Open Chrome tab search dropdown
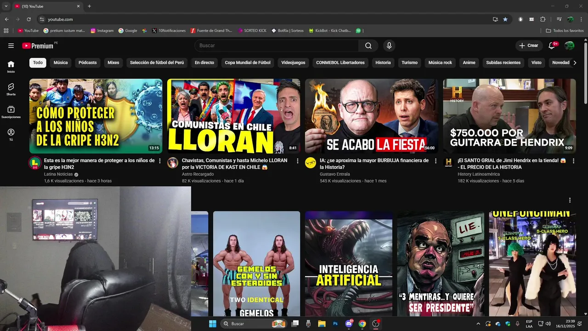Viewport: 588px width, 331px height. pyautogui.click(x=6, y=6)
